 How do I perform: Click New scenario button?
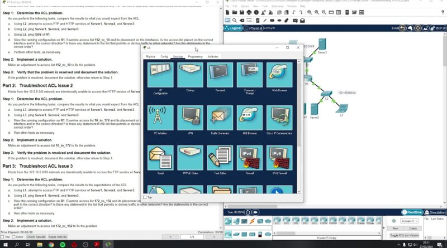[396, 228]
